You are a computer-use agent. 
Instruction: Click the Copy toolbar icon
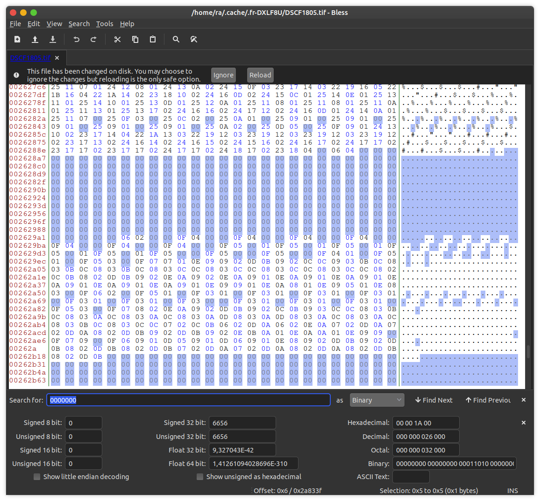tap(135, 39)
